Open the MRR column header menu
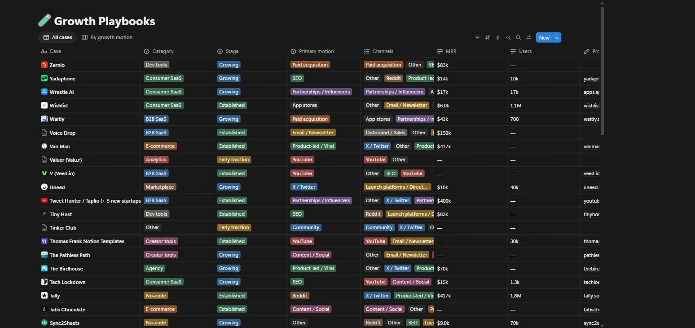695x328 pixels. tap(471, 51)
